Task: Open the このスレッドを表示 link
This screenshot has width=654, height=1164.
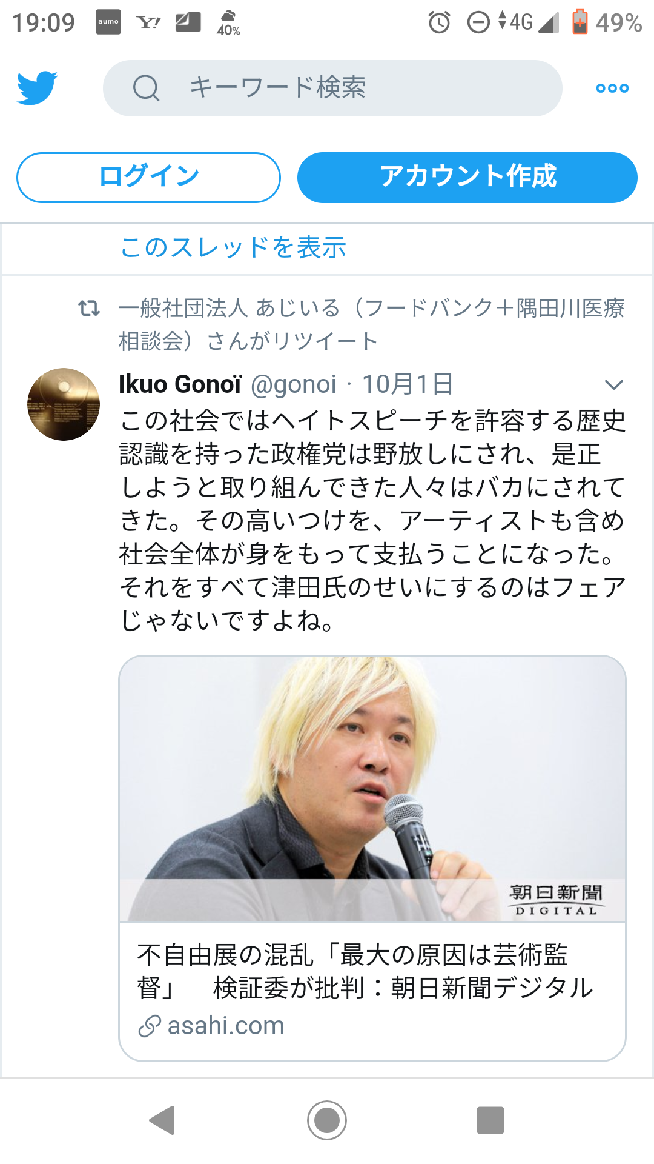Action: 233,247
